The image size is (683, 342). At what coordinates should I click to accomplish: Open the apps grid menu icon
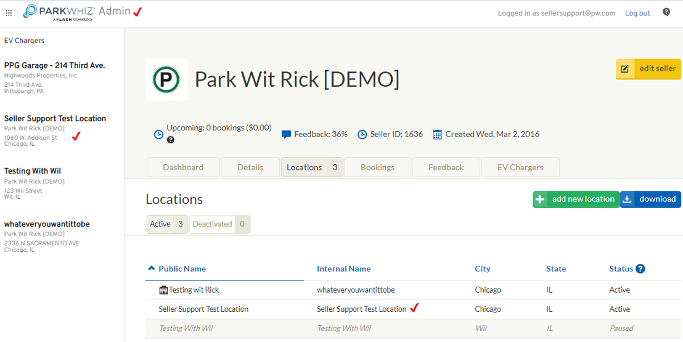click(x=9, y=13)
